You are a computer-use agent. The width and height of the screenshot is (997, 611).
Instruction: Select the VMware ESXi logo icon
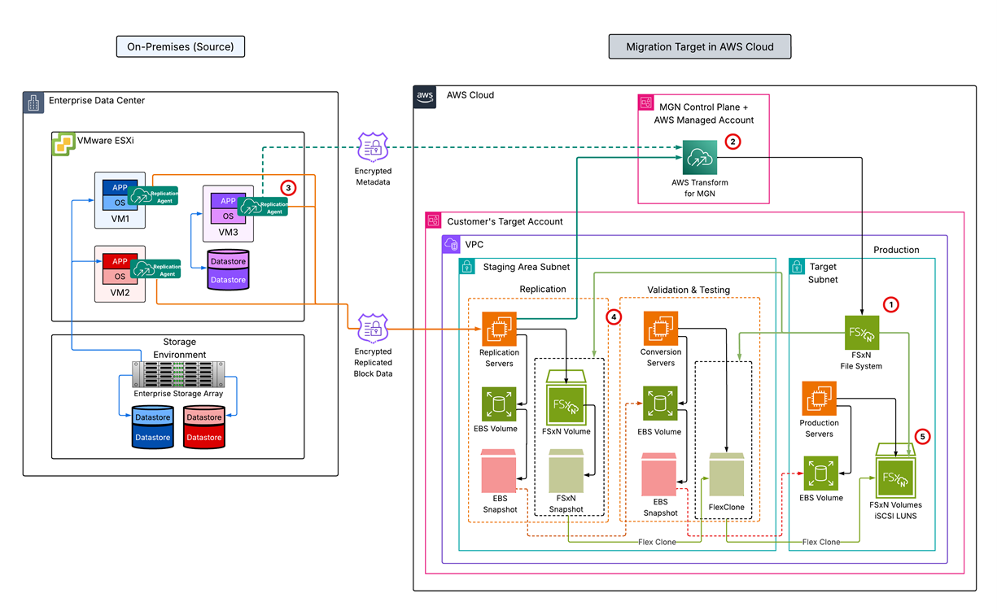[x=63, y=144]
